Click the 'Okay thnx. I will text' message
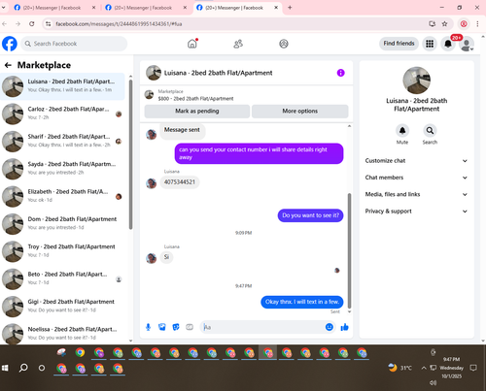486x391 pixels. 302,302
